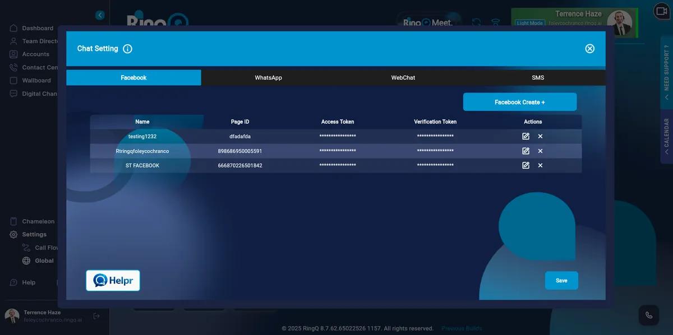The height and width of the screenshot is (335, 673).
Task: Open the Previous Builds link
Action: (462, 328)
